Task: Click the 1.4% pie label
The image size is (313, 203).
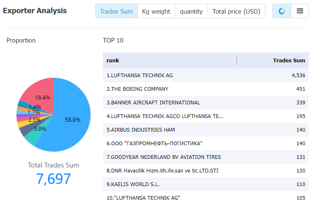Action: coord(35,107)
